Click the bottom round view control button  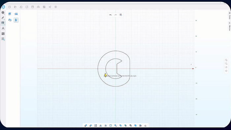click(226, 71)
